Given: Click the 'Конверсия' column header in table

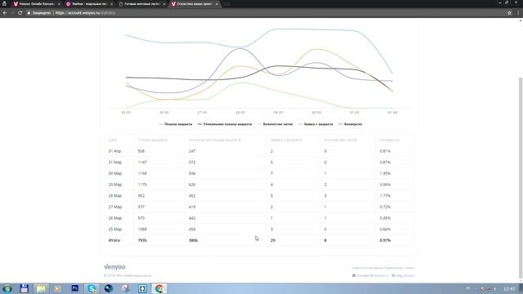Looking at the screenshot, I should 389,140.
